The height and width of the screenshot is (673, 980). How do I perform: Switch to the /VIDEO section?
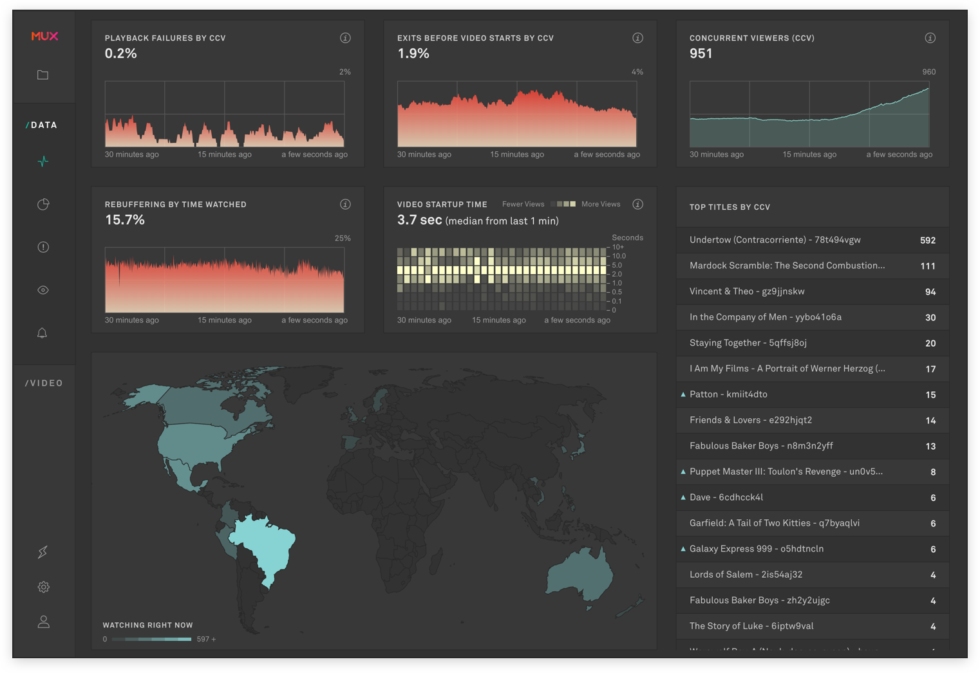click(44, 383)
